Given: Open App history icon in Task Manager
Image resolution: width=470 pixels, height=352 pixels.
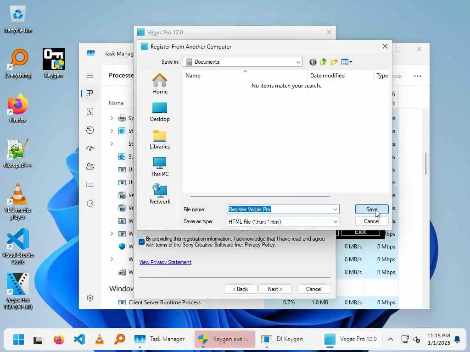Looking at the screenshot, I should coord(90,130).
